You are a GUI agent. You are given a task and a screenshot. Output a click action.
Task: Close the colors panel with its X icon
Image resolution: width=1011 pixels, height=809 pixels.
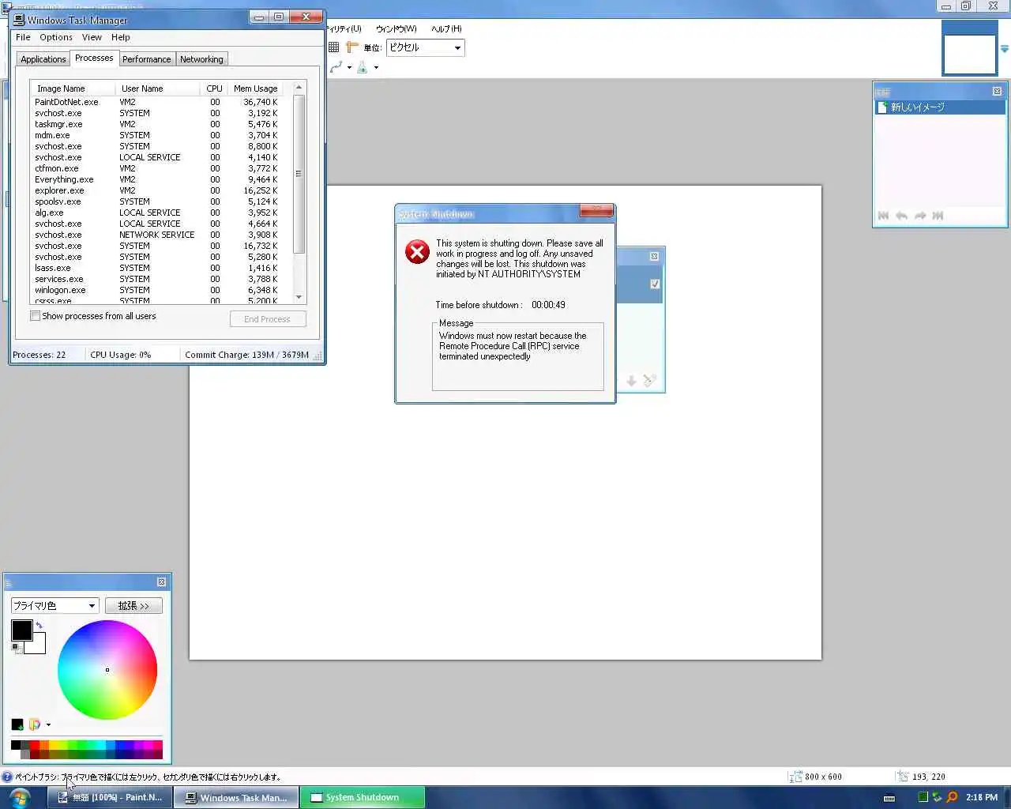(161, 582)
